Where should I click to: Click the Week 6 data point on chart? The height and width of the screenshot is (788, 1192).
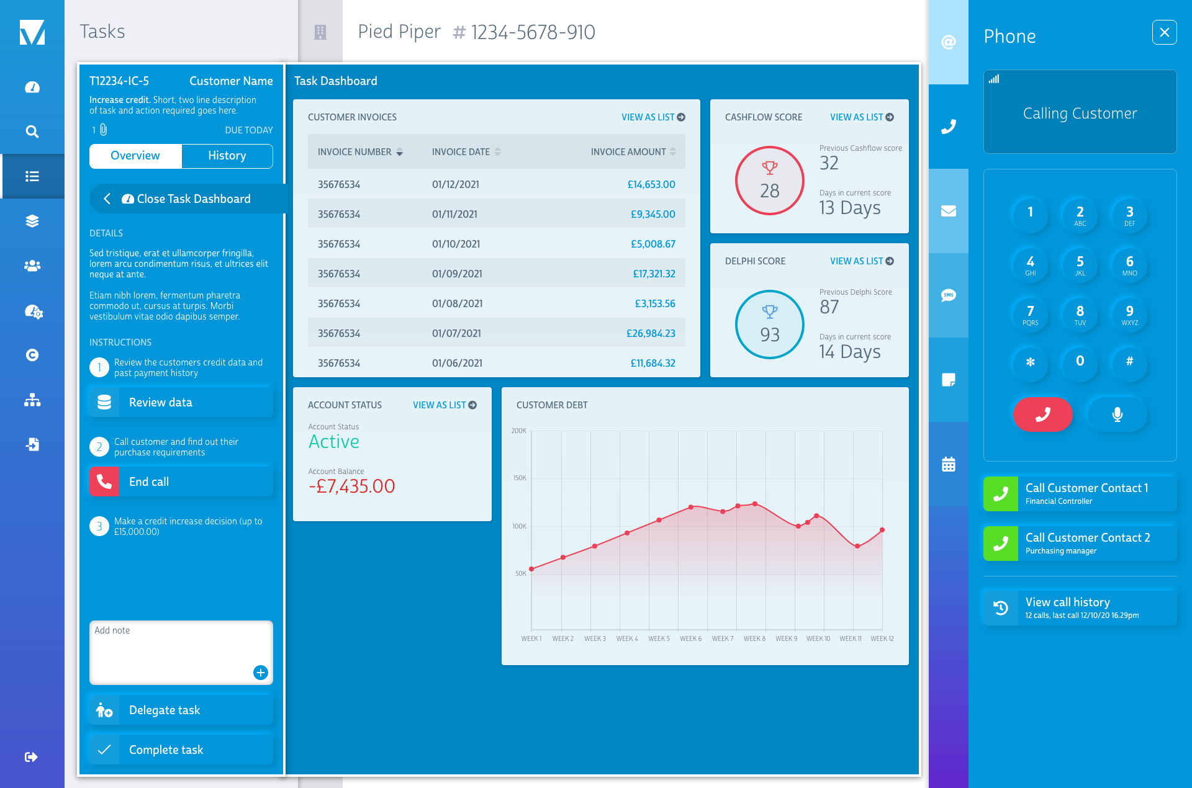(691, 507)
